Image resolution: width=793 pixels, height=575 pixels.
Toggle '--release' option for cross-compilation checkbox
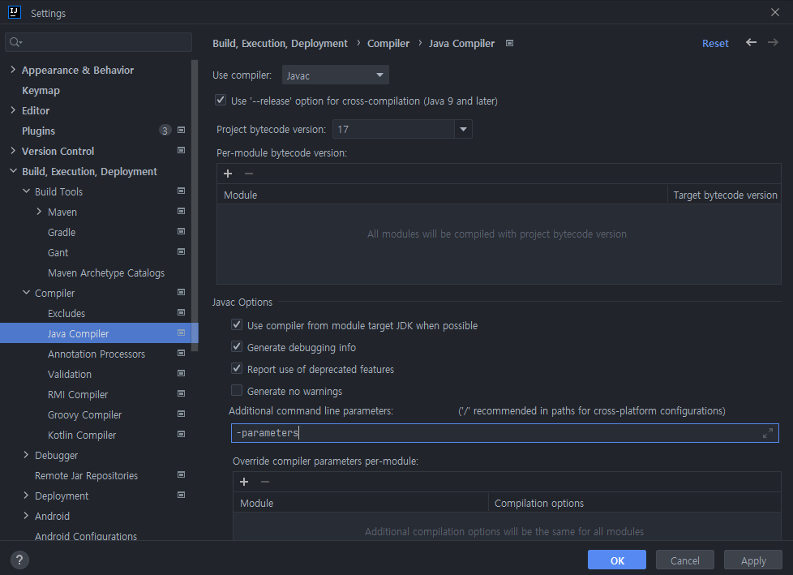tap(221, 100)
